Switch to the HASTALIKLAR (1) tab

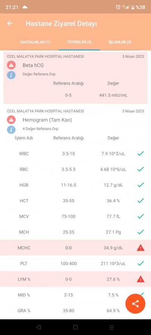pos(35,42)
